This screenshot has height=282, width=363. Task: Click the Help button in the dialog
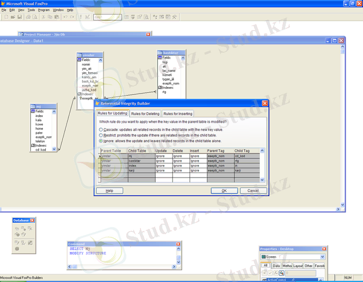109,191
